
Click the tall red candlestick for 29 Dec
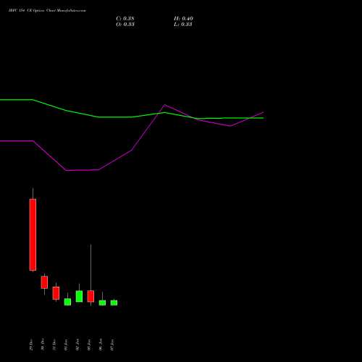coord(33,235)
